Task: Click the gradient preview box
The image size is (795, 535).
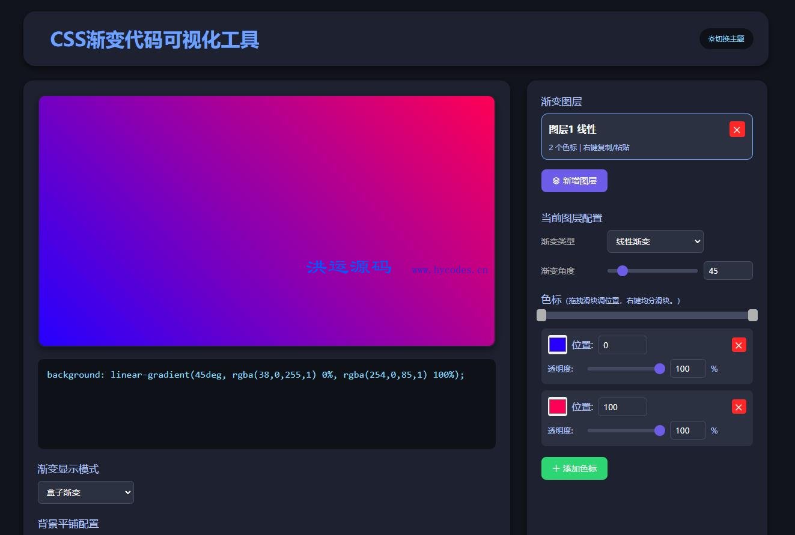Action: click(x=267, y=221)
